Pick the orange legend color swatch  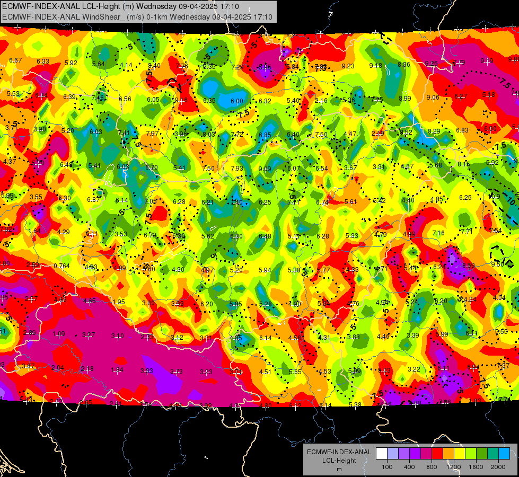(448, 454)
